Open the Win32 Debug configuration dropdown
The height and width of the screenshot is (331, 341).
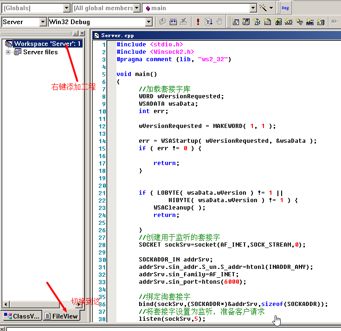point(148,22)
